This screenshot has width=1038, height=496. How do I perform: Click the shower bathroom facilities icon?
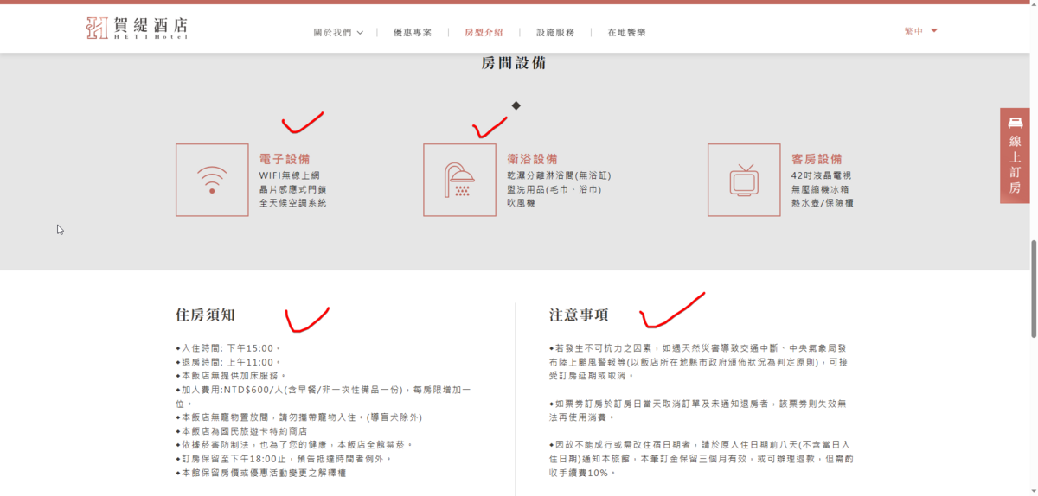(459, 180)
